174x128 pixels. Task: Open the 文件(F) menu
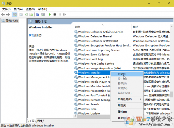[6, 9]
